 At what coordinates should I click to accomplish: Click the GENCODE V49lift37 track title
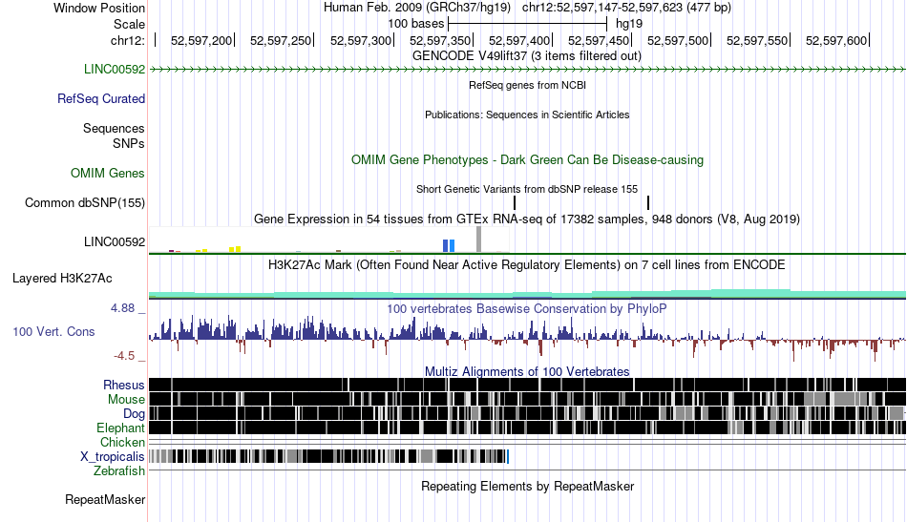[x=527, y=56]
